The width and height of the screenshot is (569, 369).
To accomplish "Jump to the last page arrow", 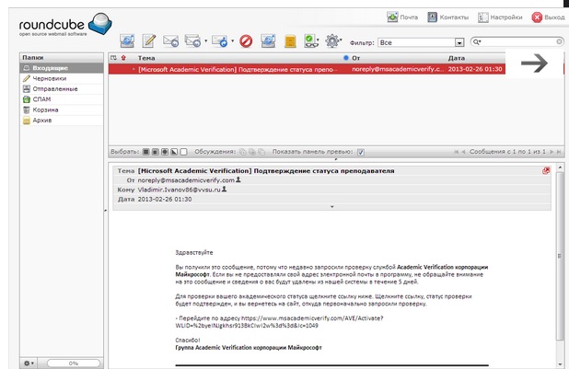I will tap(559, 152).
